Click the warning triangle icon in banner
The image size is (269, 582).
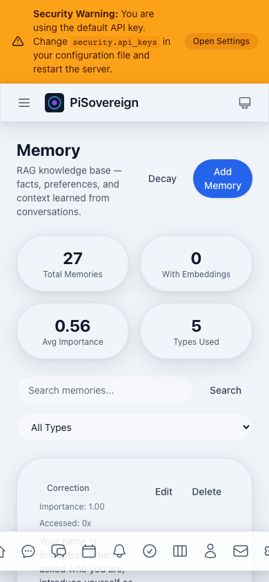18,41
